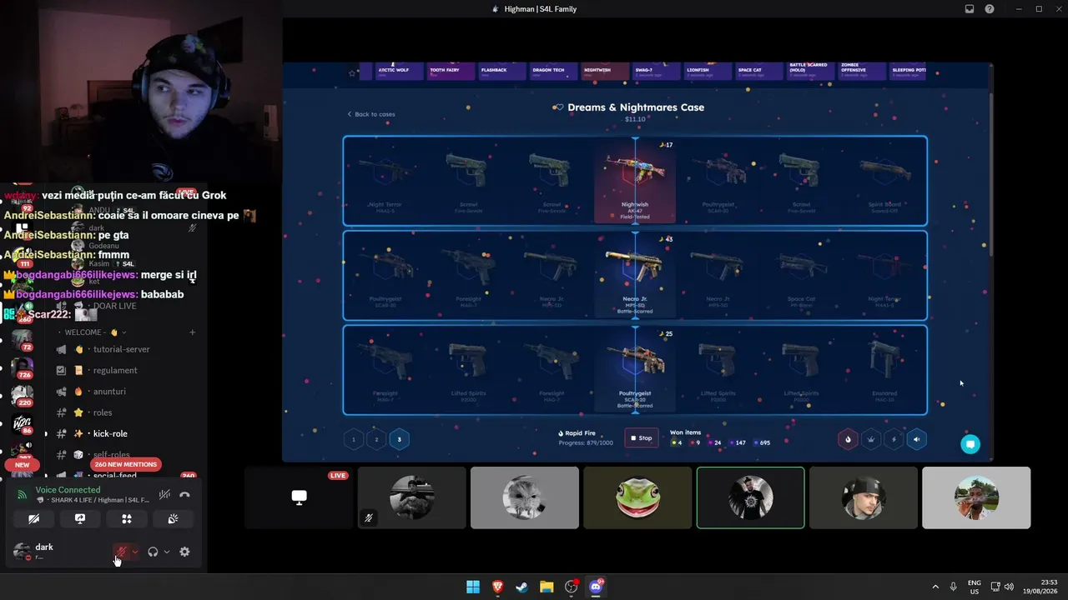Open Discord from taskbar
1068x600 pixels.
[596, 587]
